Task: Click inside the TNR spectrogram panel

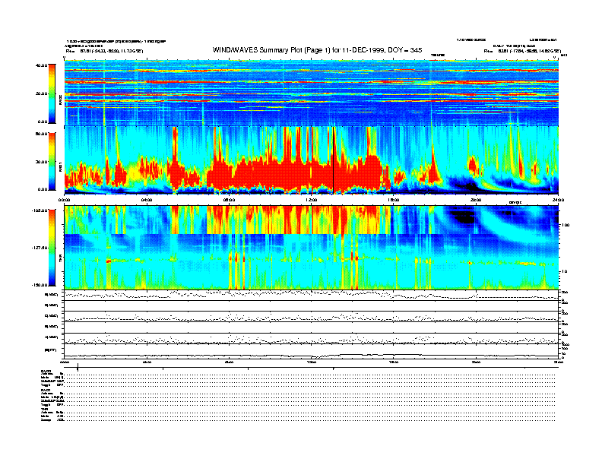Action: (312, 247)
